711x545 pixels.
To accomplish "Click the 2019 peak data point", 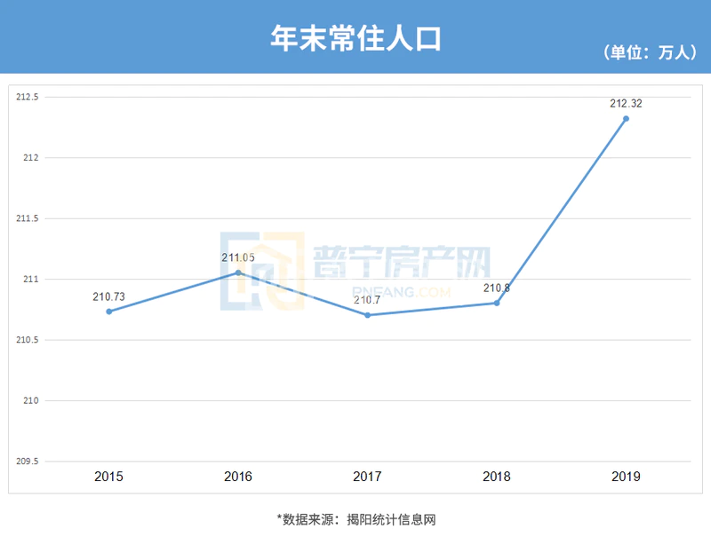I will click(626, 118).
